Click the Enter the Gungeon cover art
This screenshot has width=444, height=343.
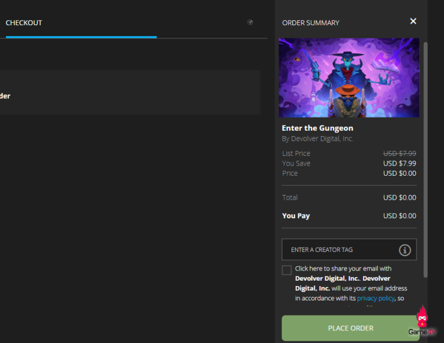pos(349,78)
